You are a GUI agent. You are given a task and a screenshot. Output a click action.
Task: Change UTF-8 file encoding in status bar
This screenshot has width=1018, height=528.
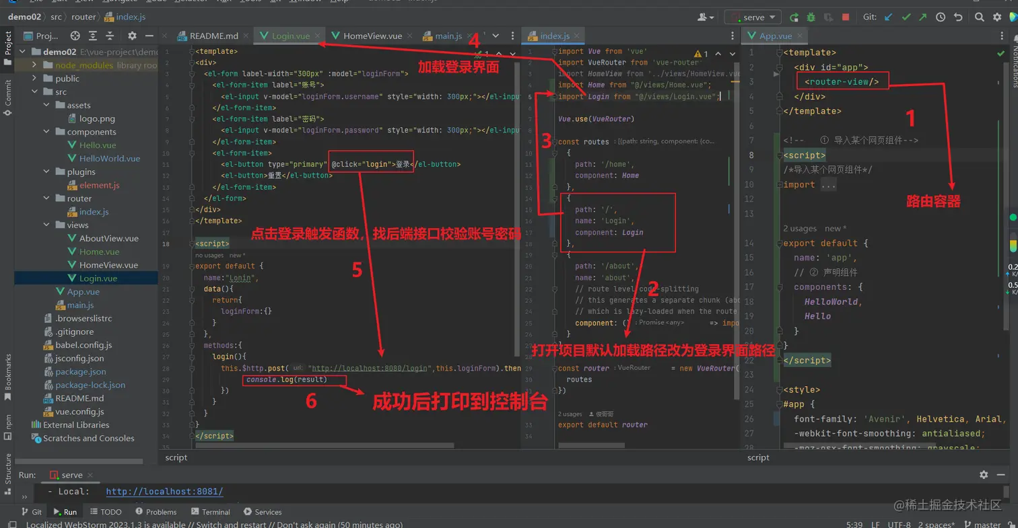coord(900,525)
